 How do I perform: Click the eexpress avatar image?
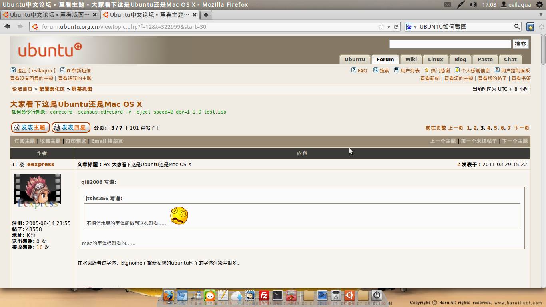37,191
